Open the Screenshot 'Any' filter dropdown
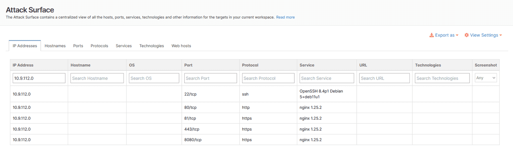Screen dimensions: 513x149 486,78
